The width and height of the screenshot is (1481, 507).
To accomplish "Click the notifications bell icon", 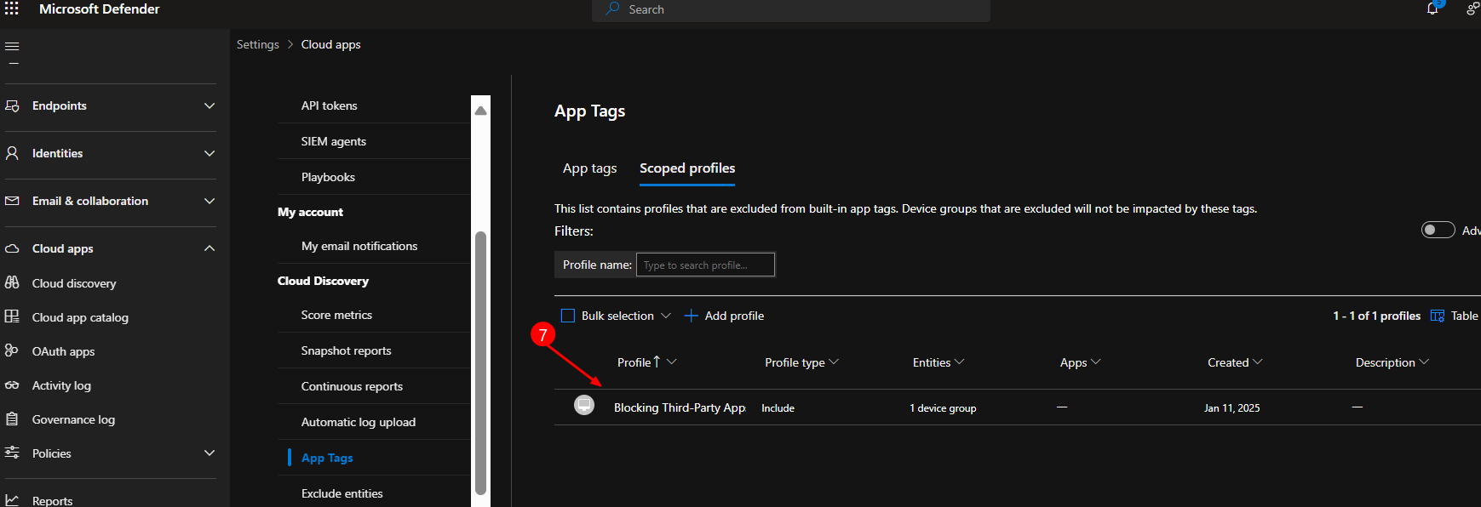I will 1432,9.
